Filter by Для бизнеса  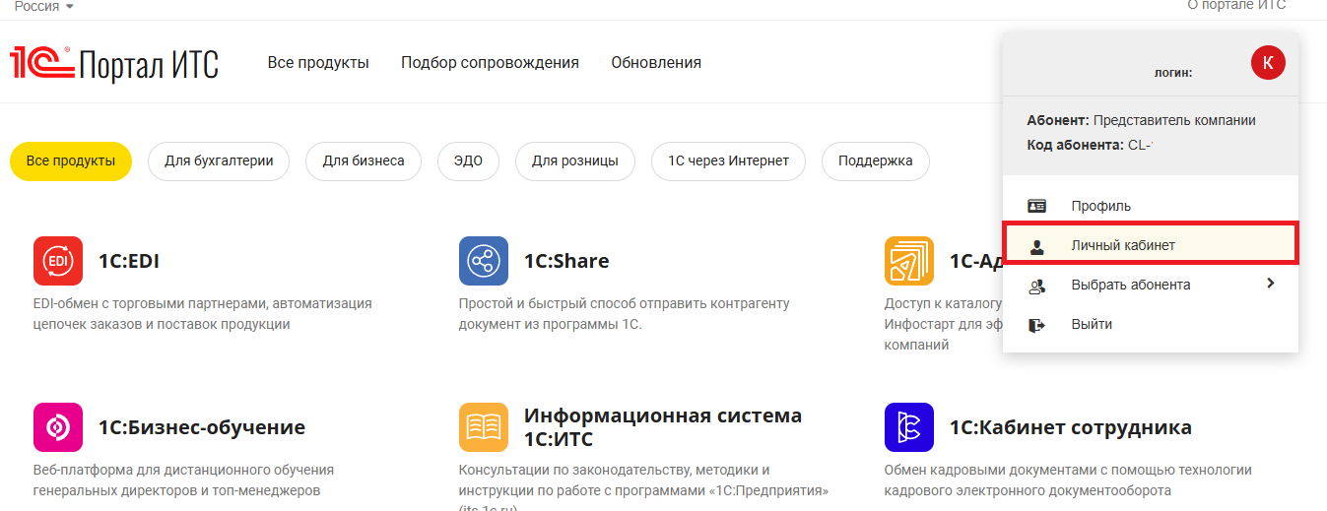(x=364, y=160)
